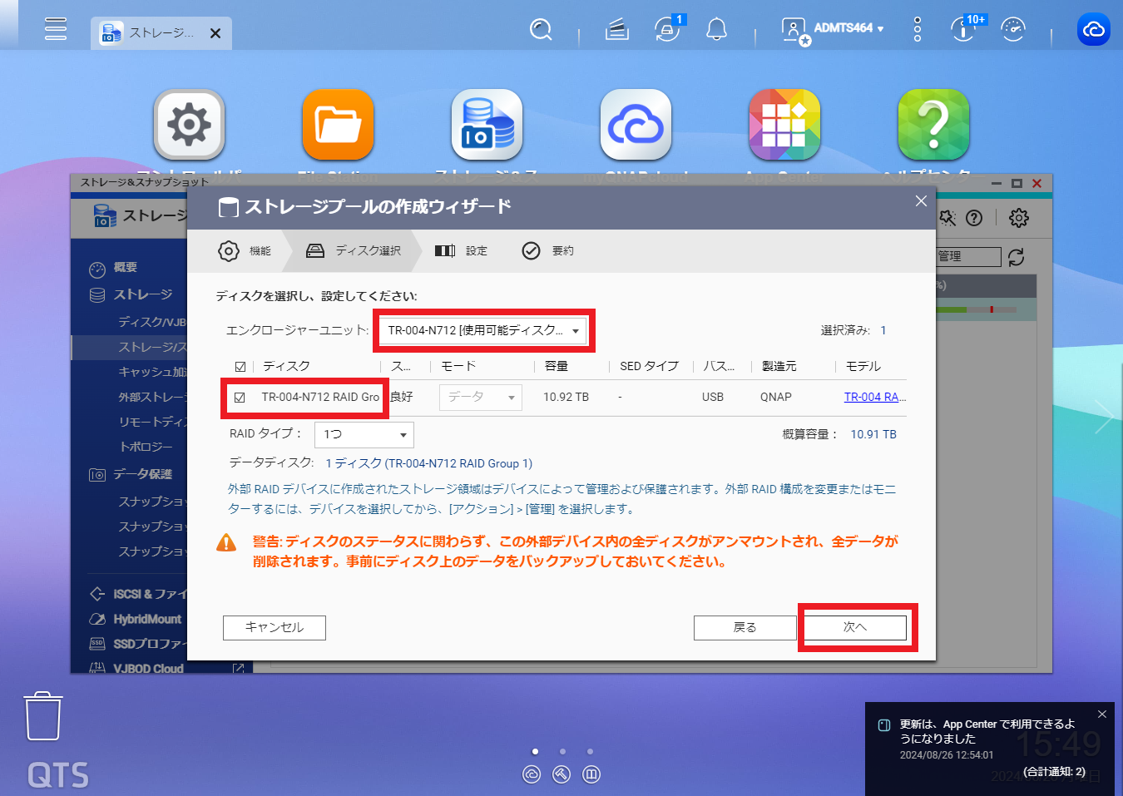Screen dimensions: 1123x796
Task: Go to the third desktop page dot
Action: 590,751
